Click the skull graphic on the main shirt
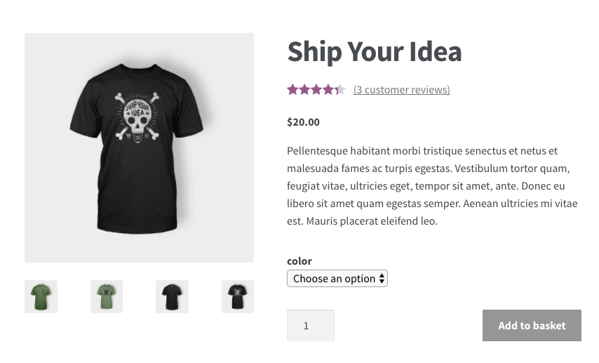The image size is (599, 363). coord(137,117)
